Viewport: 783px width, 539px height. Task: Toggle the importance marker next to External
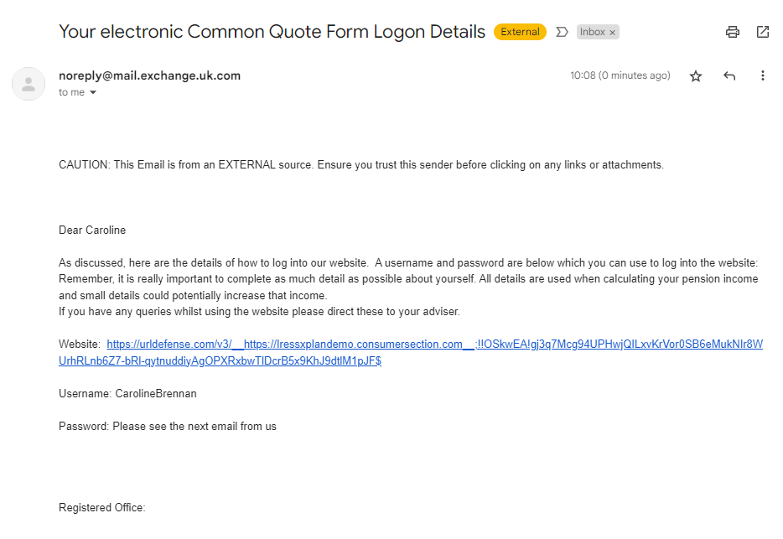click(562, 32)
